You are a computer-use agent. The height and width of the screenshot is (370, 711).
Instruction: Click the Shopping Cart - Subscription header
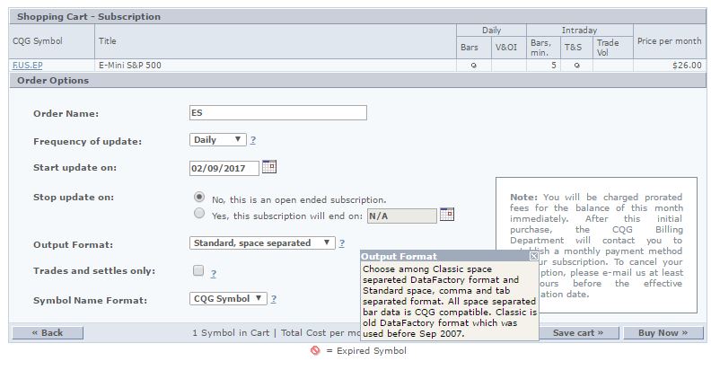pyautogui.click(x=357, y=17)
